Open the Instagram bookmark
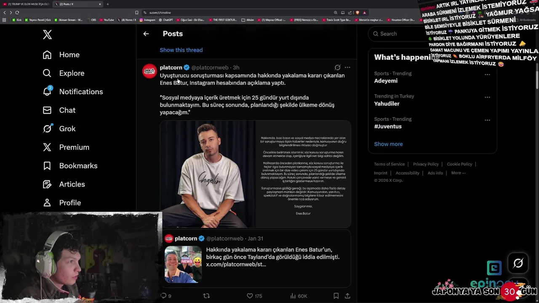This screenshot has width=539, height=303. point(147,20)
